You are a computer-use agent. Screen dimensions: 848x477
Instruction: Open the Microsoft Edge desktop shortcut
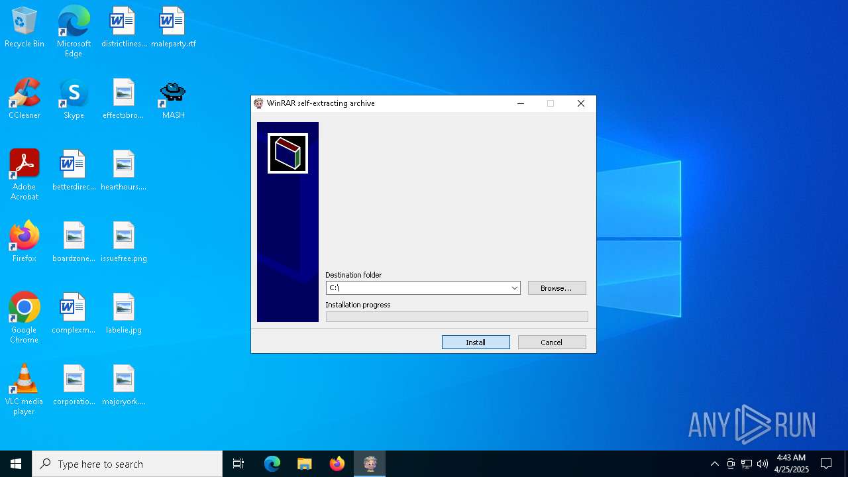pyautogui.click(x=74, y=32)
